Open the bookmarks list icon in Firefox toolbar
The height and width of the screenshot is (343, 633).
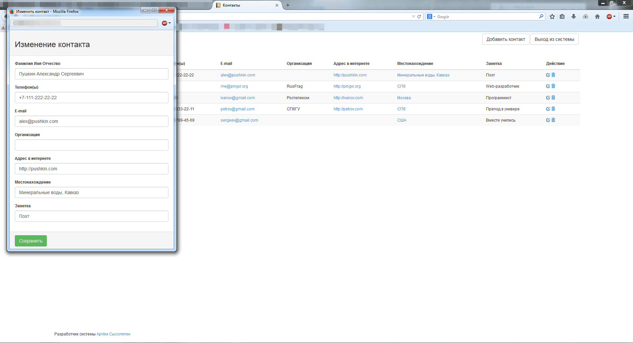[562, 16]
